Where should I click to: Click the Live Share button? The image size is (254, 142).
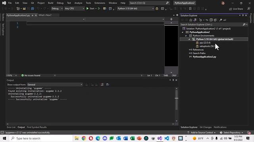click(236, 9)
